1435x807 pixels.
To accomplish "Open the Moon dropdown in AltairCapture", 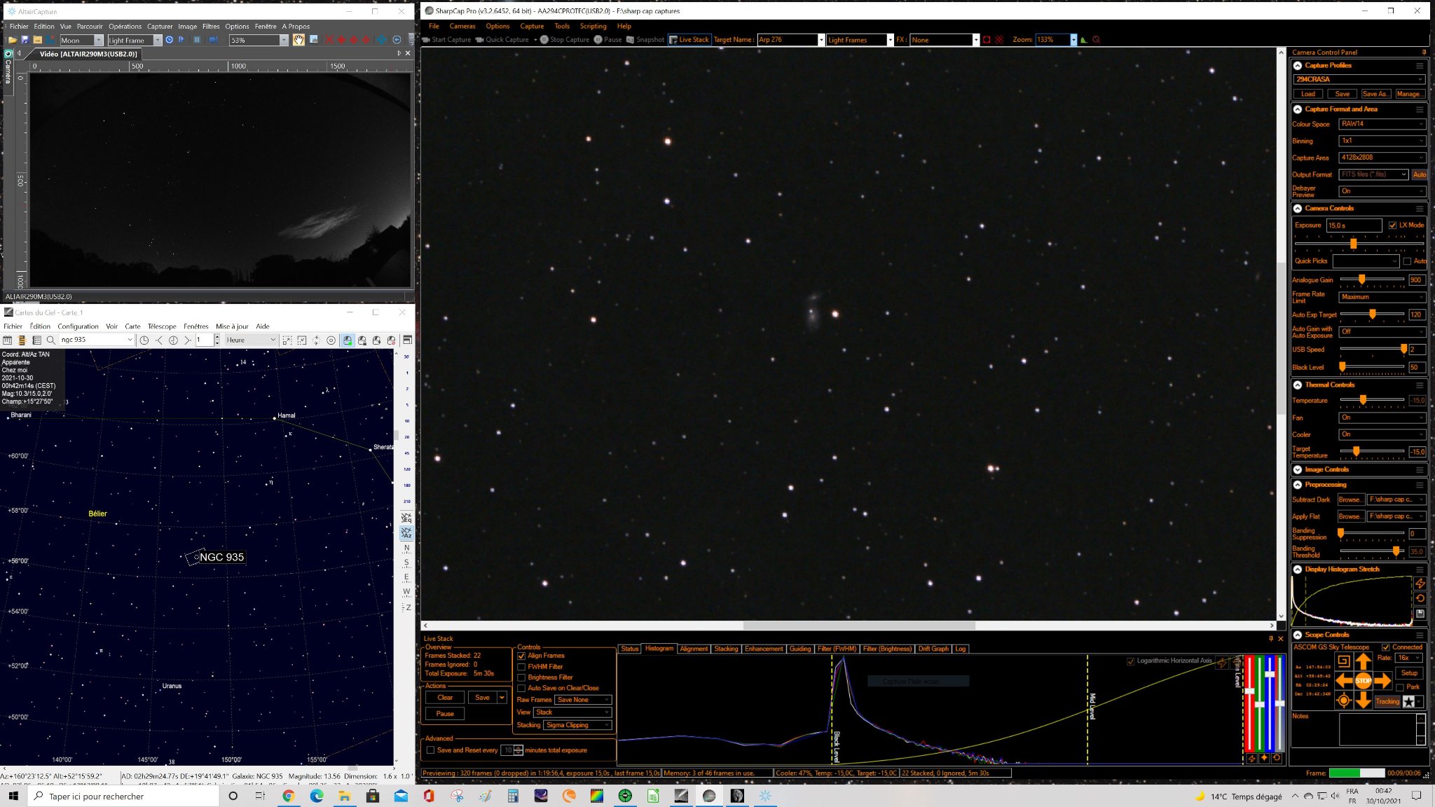I will click(81, 41).
